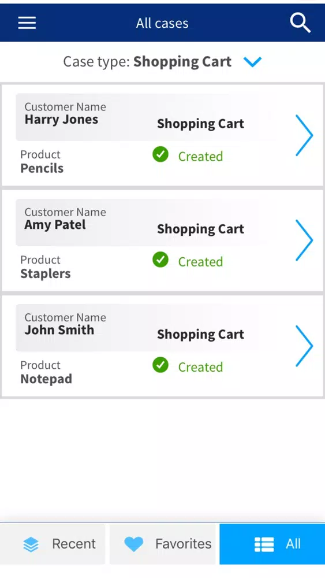Open the hamburger menu icon

pyautogui.click(x=27, y=23)
